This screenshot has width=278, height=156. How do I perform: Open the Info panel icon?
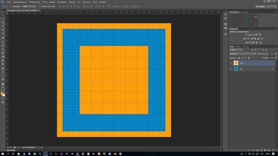pyautogui.click(x=225, y=28)
